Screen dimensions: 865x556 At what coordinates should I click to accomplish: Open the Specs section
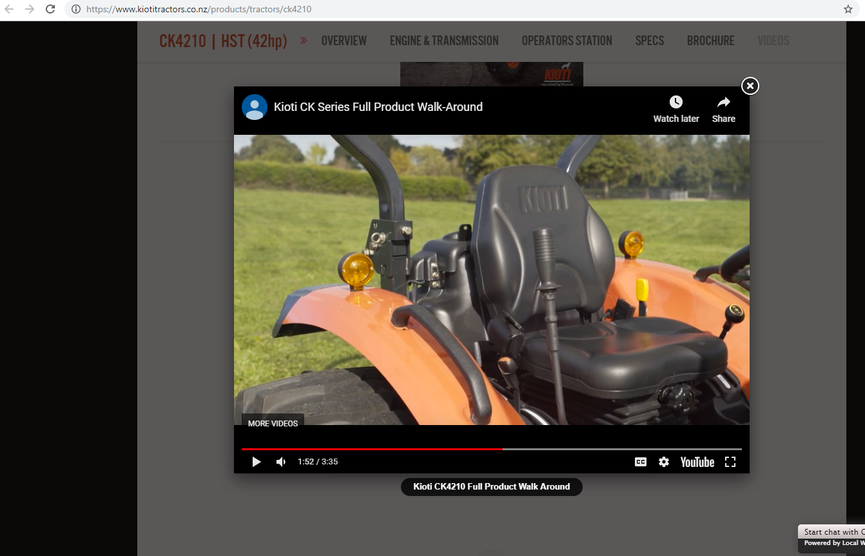pyautogui.click(x=649, y=41)
